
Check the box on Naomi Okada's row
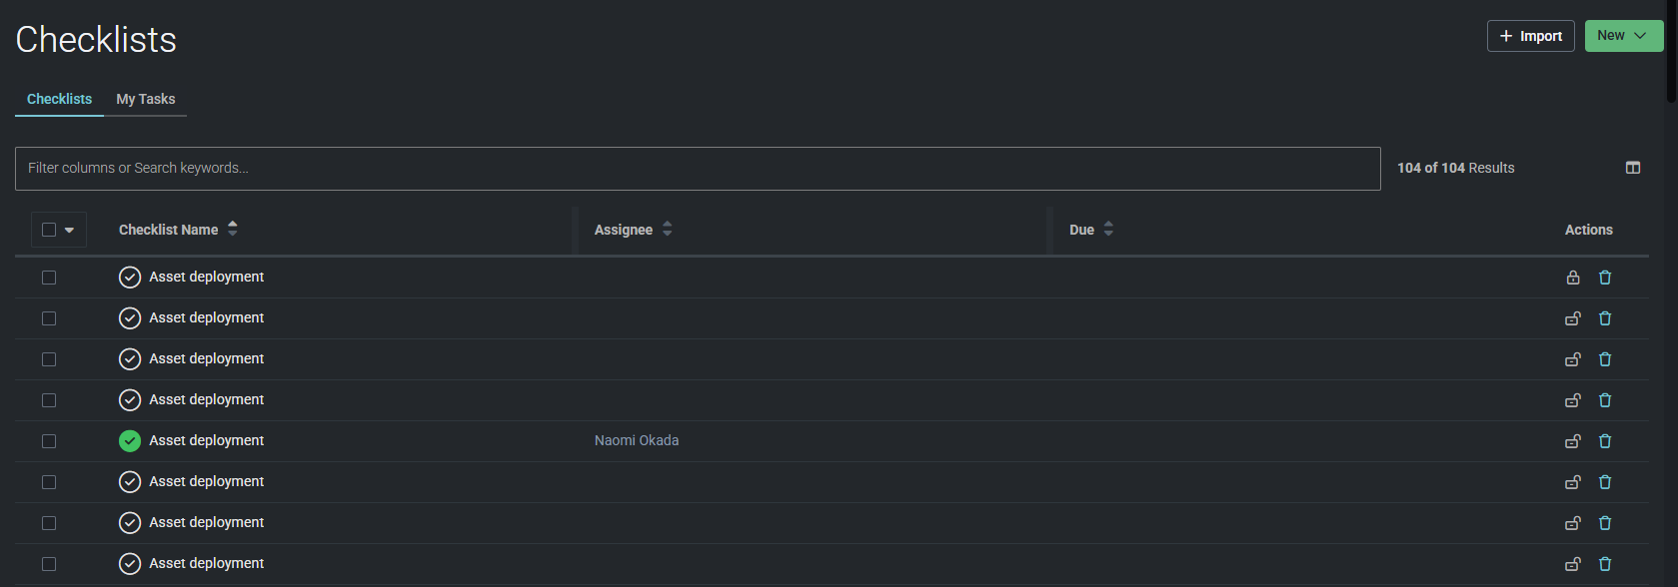pyautogui.click(x=49, y=441)
